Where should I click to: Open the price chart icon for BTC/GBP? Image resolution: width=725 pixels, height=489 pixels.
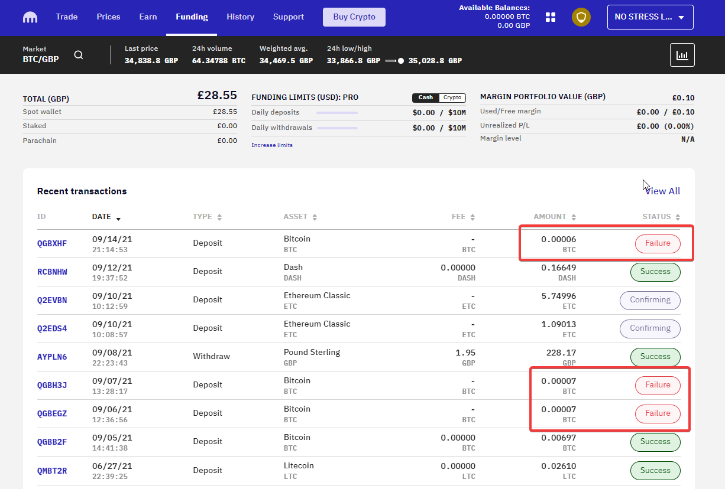pos(682,54)
